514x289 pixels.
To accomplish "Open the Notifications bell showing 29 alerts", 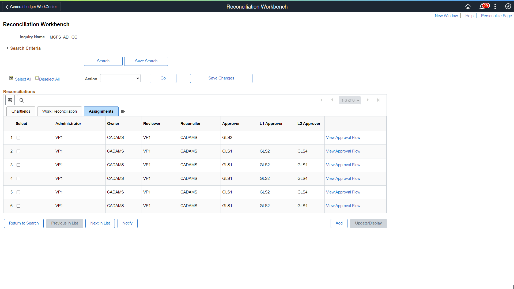I will (x=483, y=6).
